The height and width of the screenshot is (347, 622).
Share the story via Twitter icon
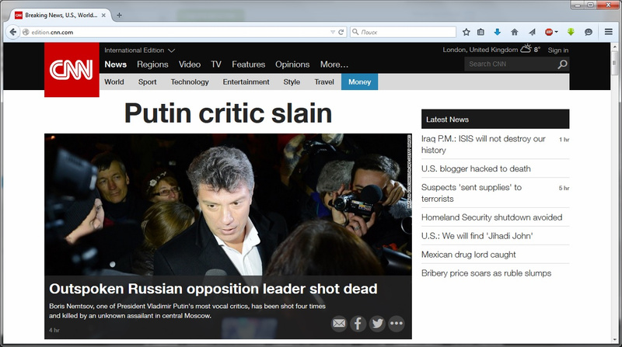click(377, 324)
